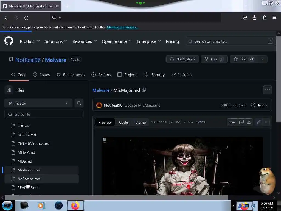Select the Preview view toggle
Viewport: 281px width, 211px height.
click(105, 122)
